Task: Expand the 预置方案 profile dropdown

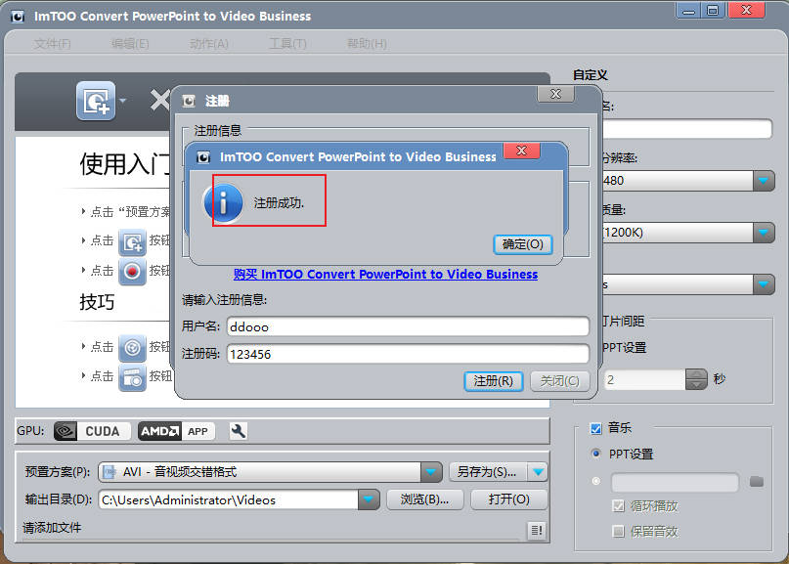Action: [x=431, y=472]
